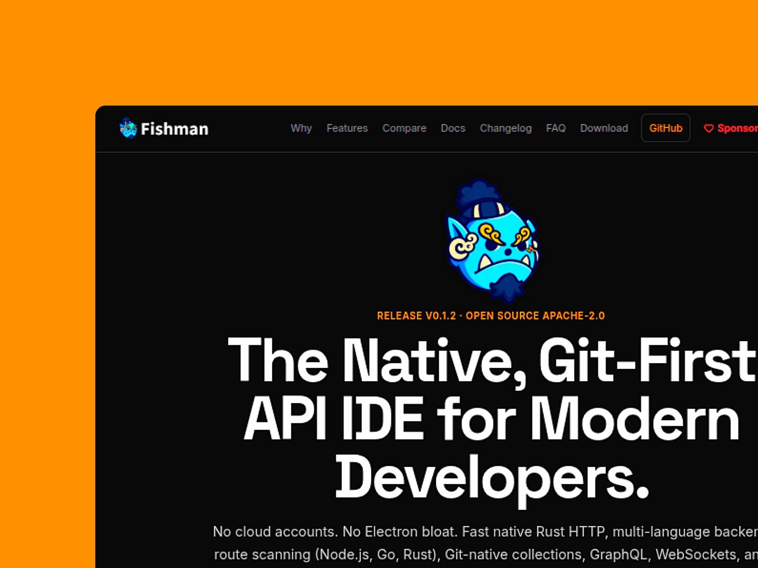Open the Download nav link
The image size is (758, 568).
tap(604, 128)
